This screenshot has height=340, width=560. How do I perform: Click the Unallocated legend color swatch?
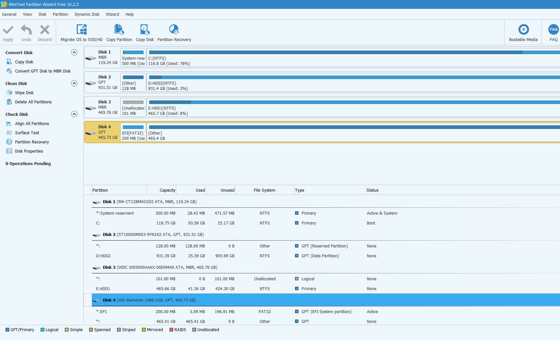tap(194, 330)
